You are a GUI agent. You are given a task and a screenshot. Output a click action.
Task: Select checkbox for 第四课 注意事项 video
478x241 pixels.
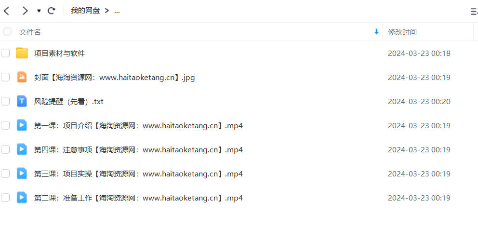click(5, 149)
